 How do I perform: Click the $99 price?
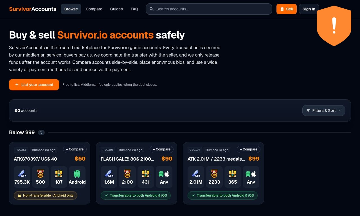(x=254, y=159)
